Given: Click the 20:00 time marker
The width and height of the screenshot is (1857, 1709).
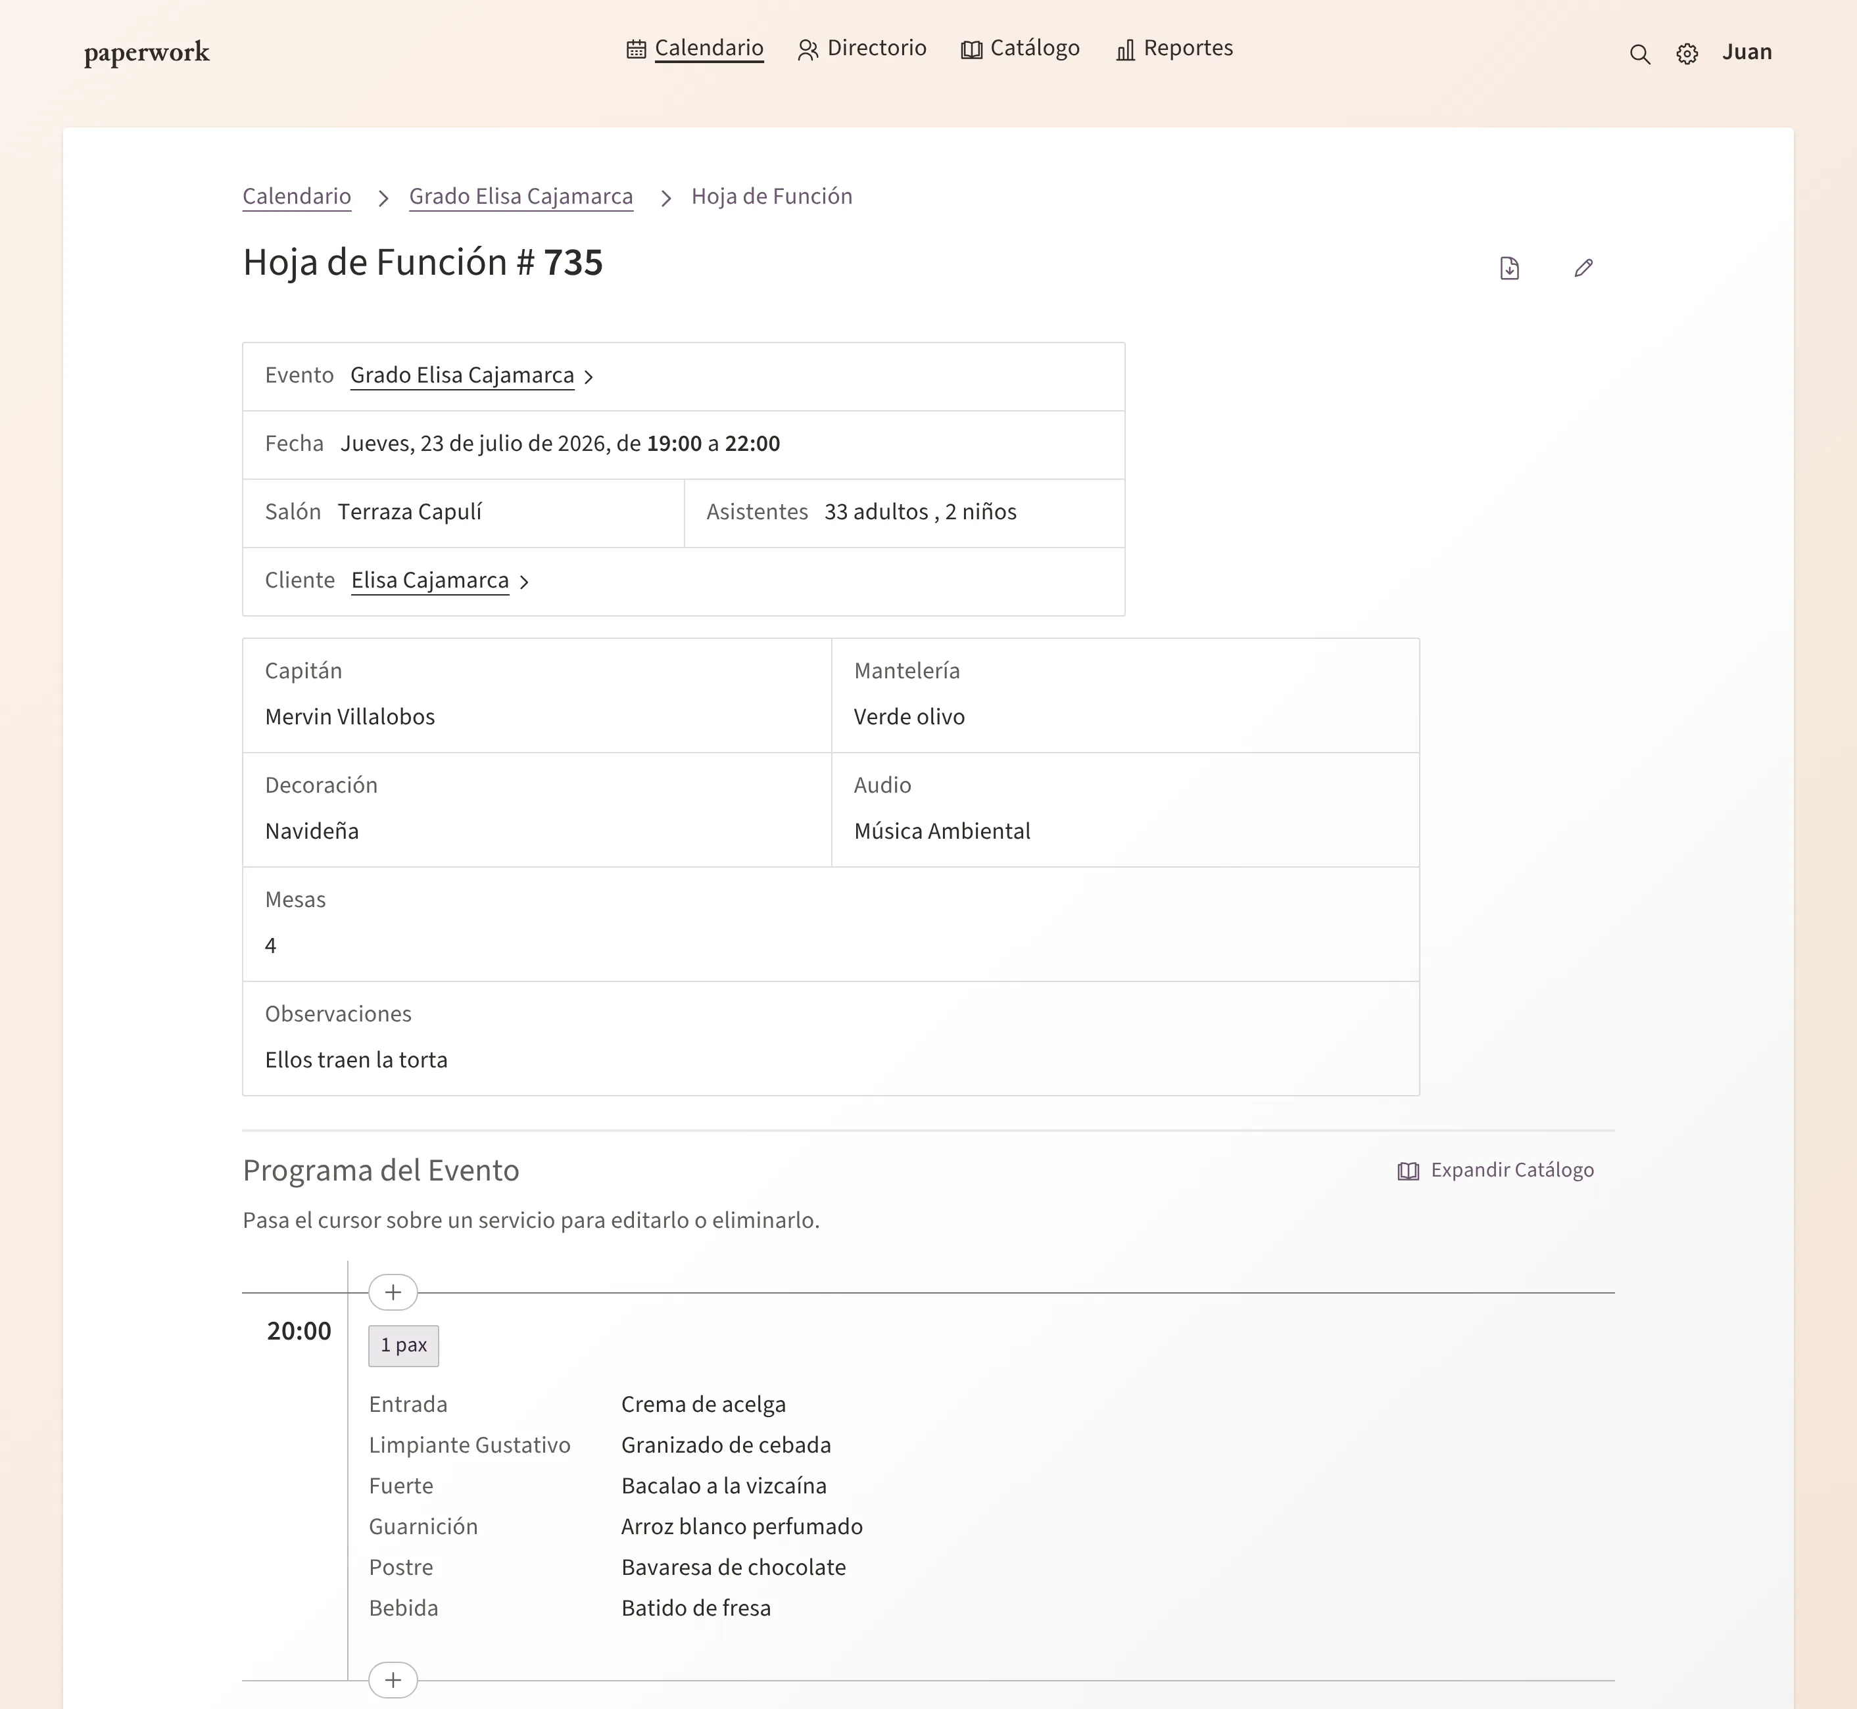Looking at the screenshot, I should pos(299,1331).
